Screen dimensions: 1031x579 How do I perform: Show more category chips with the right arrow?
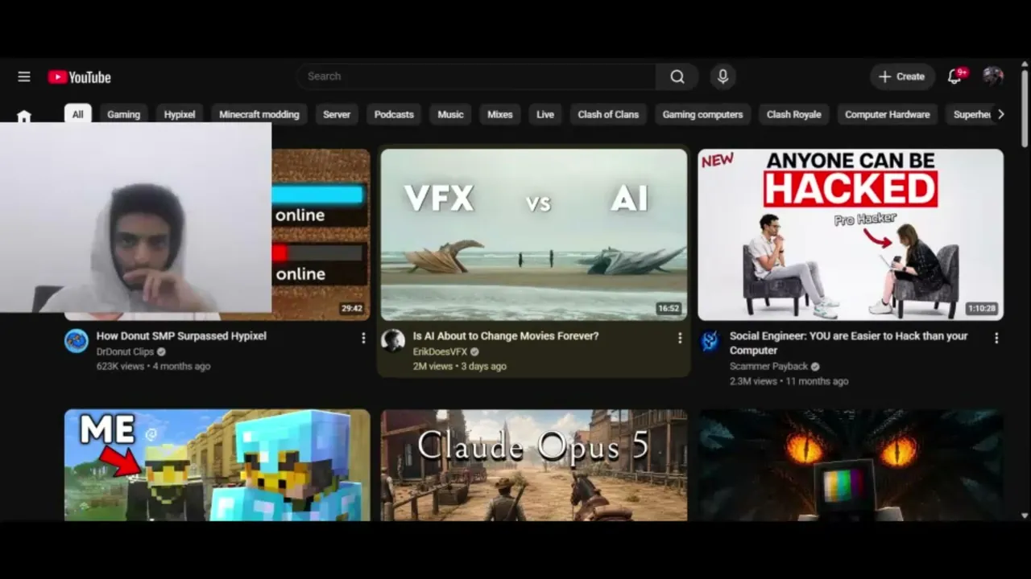[1000, 114]
